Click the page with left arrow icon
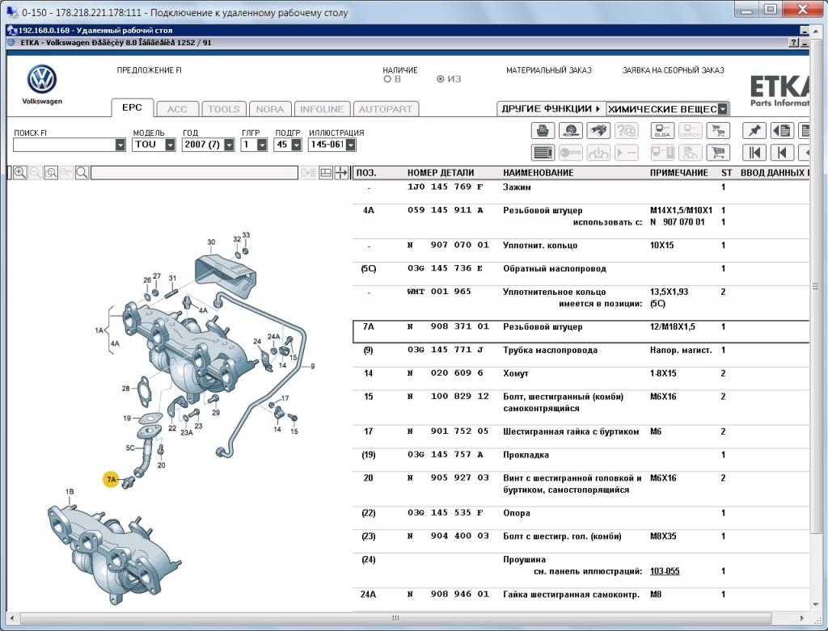828x631 pixels. pyautogui.click(x=782, y=130)
